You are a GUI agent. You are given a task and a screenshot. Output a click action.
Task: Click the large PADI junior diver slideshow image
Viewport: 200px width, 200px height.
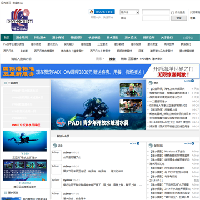pyautogui.click(x=98, y=105)
